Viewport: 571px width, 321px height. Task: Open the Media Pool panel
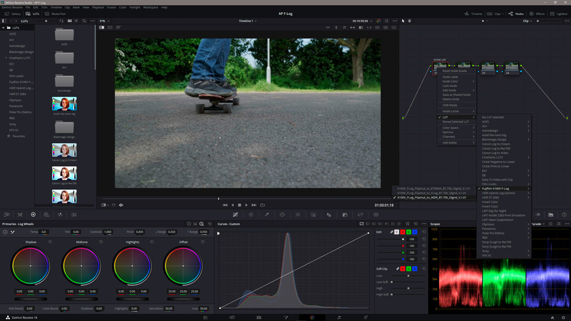(x=55, y=14)
